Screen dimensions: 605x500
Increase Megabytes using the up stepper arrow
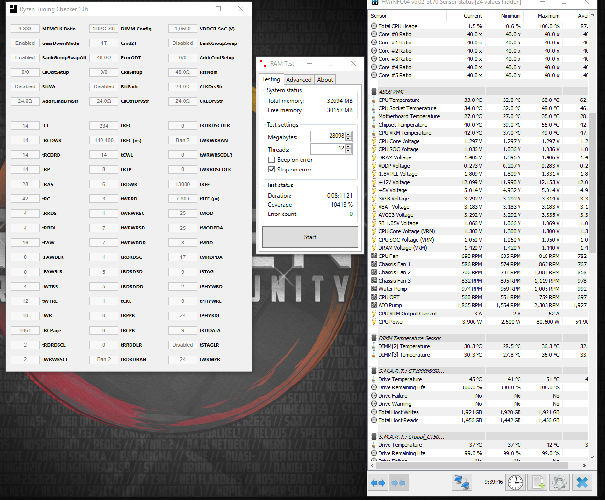[348, 134]
